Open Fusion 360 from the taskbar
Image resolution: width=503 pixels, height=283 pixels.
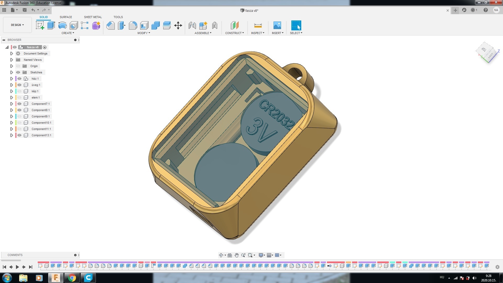click(56, 278)
